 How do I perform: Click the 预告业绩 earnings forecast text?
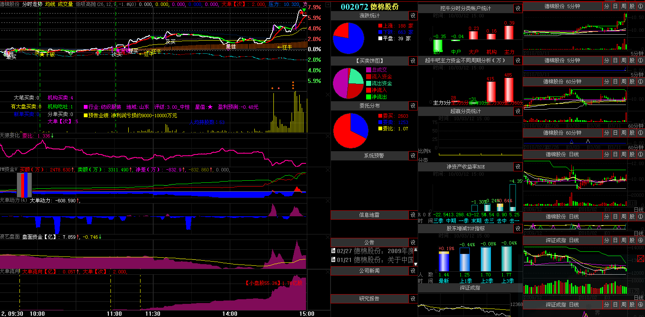pyautogui.click(x=130, y=115)
